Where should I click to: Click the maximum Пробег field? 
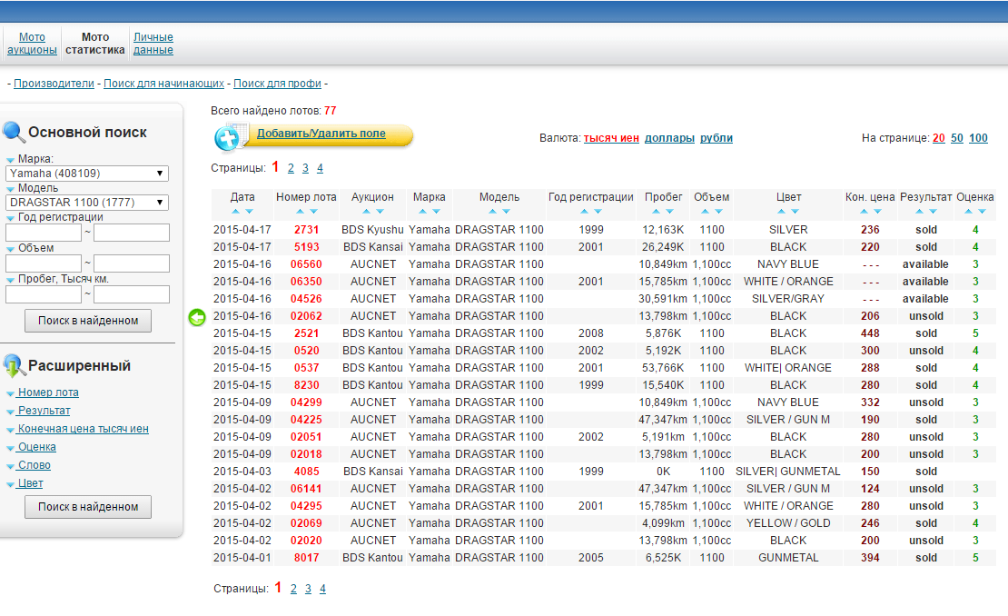click(132, 294)
